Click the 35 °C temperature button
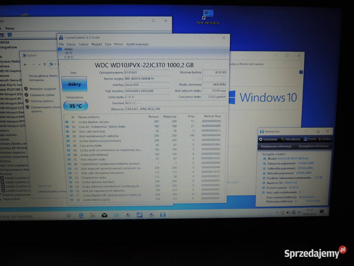The image size is (354, 266). 75,106
